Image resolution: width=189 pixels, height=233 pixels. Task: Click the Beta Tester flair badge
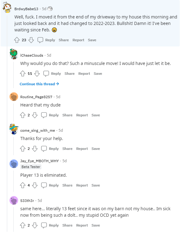(31, 167)
